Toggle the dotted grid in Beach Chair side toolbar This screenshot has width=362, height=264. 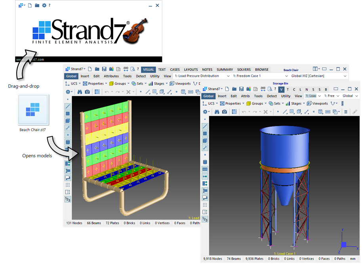68,185
